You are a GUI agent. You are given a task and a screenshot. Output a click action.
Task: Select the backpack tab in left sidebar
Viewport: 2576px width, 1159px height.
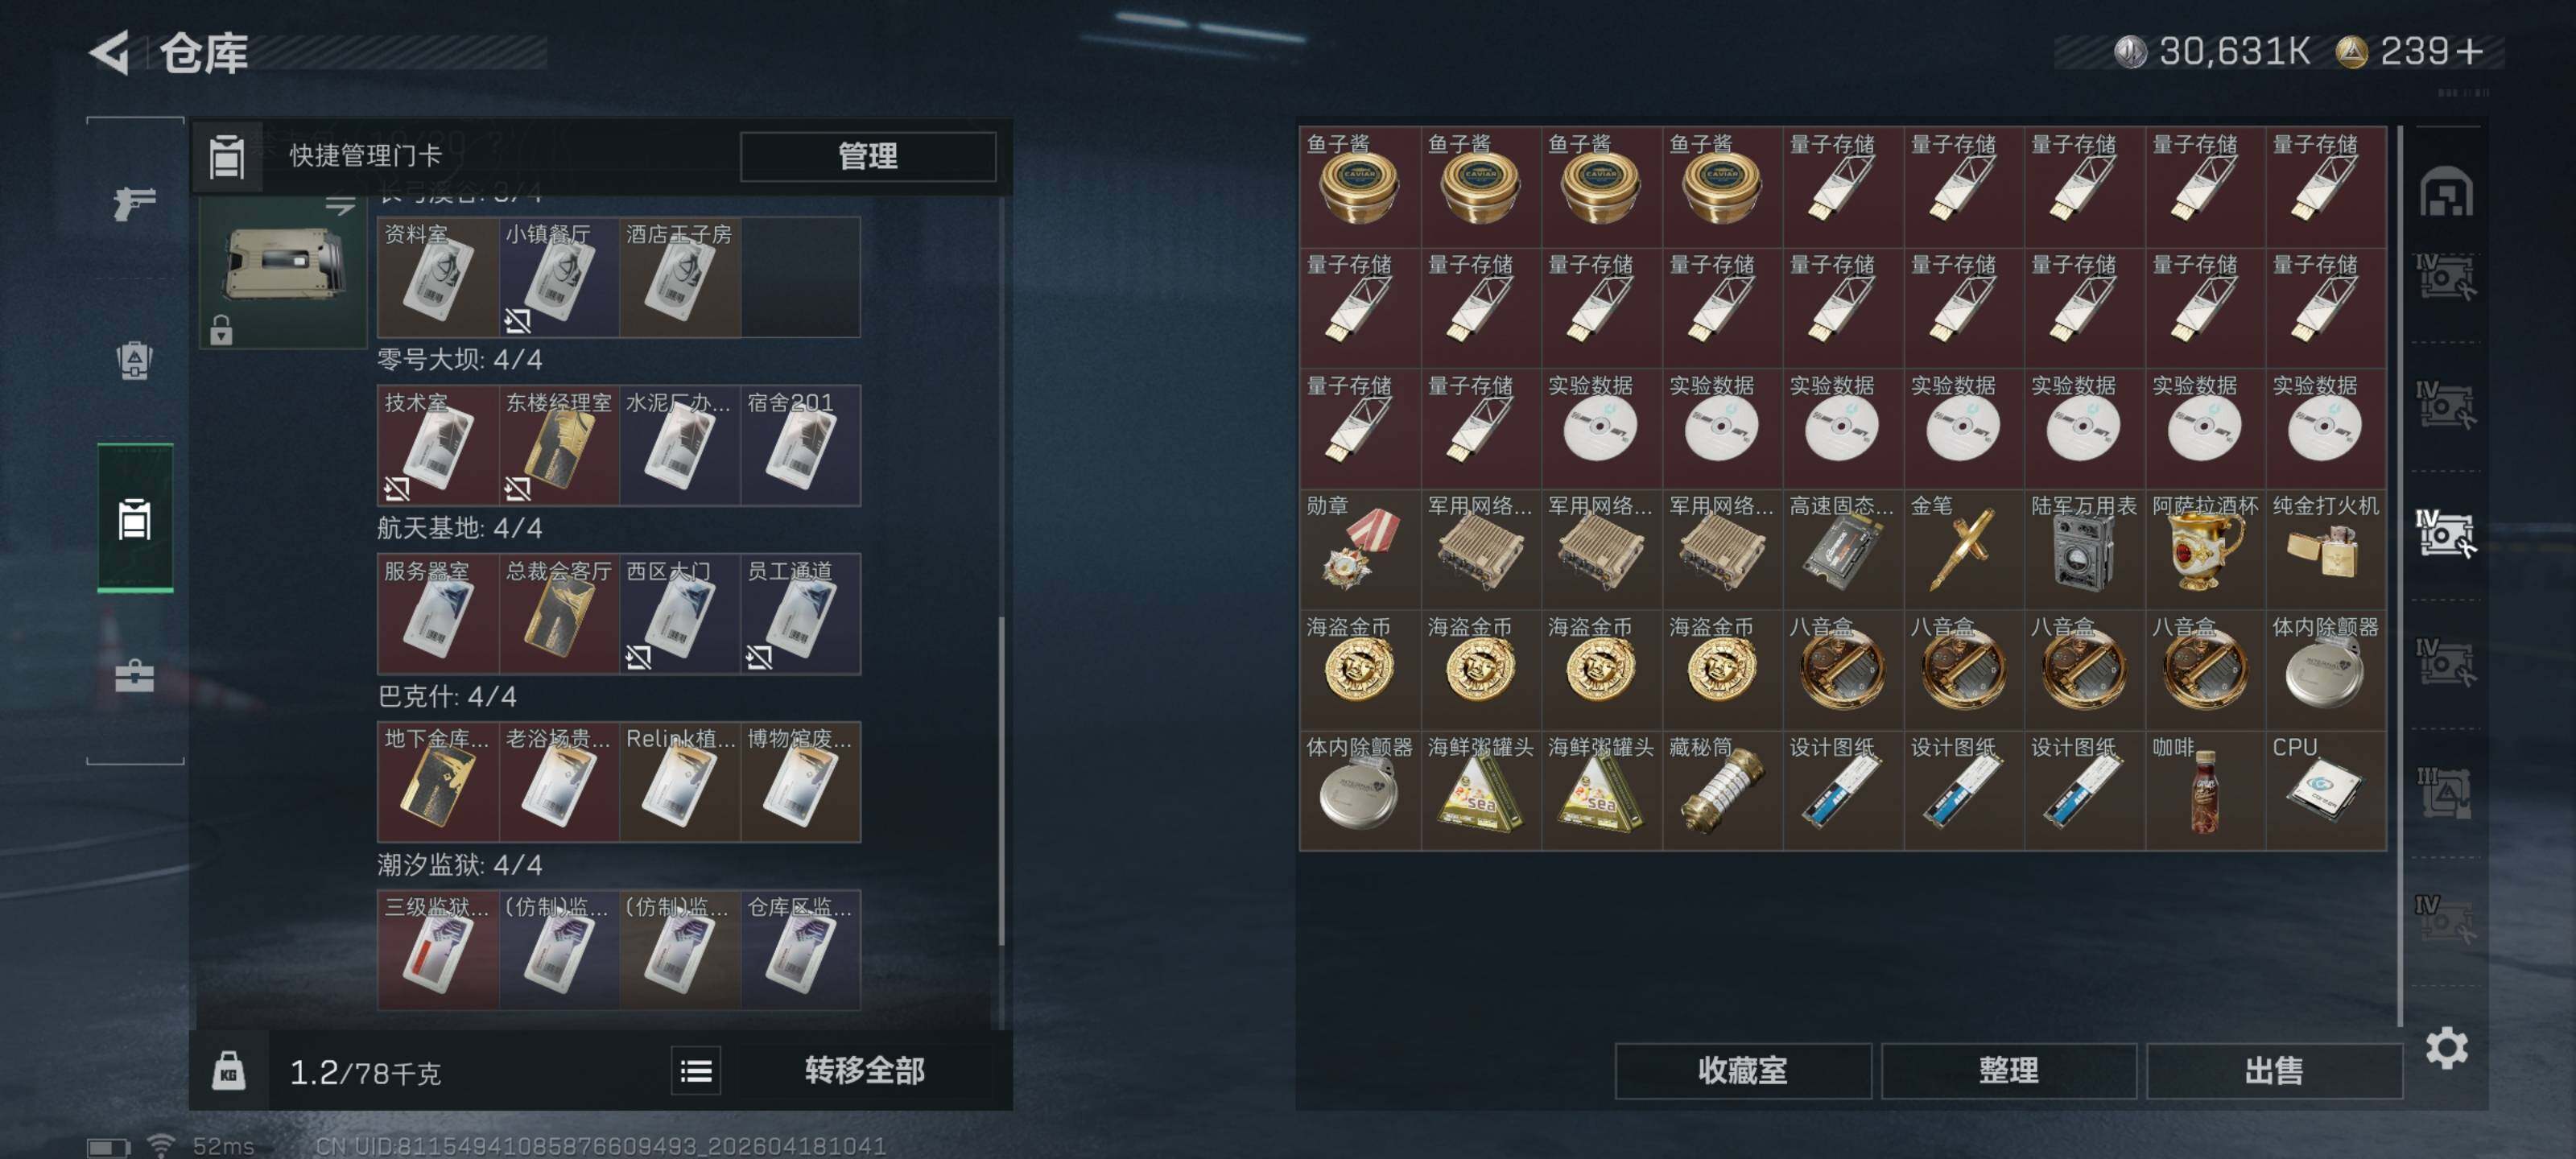click(x=134, y=360)
